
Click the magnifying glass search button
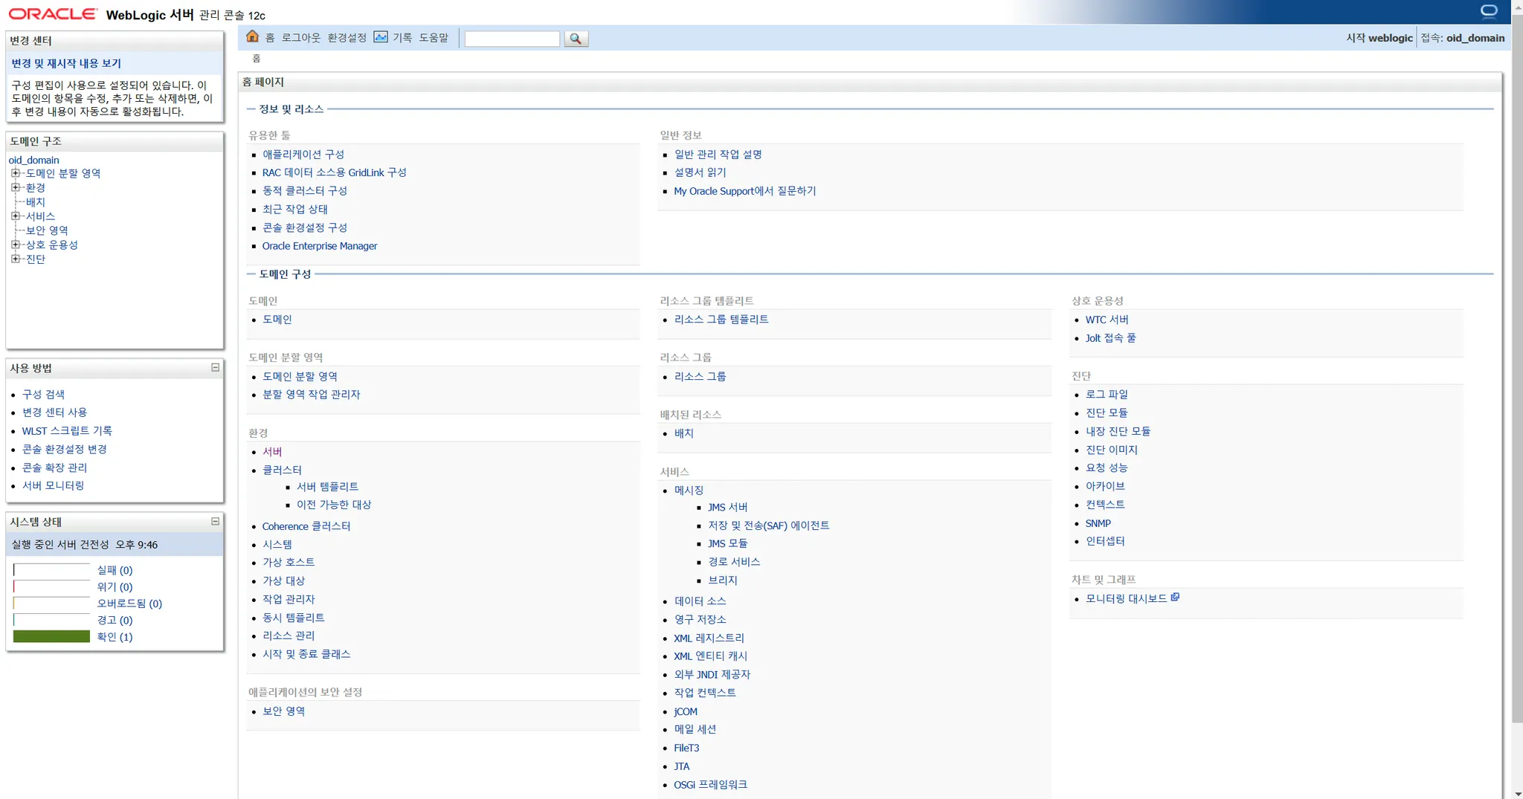[x=576, y=39]
